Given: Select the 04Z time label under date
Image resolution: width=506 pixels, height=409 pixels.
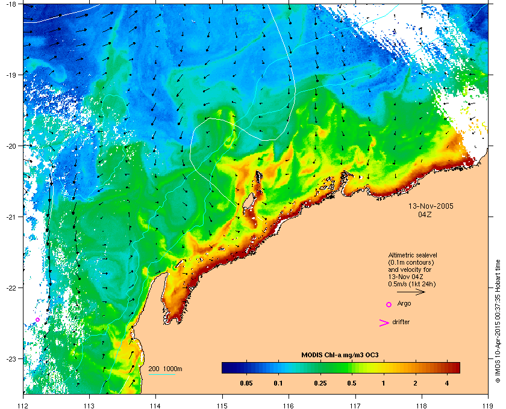Looking at the screenshot, I should click(x=425, y=214).
